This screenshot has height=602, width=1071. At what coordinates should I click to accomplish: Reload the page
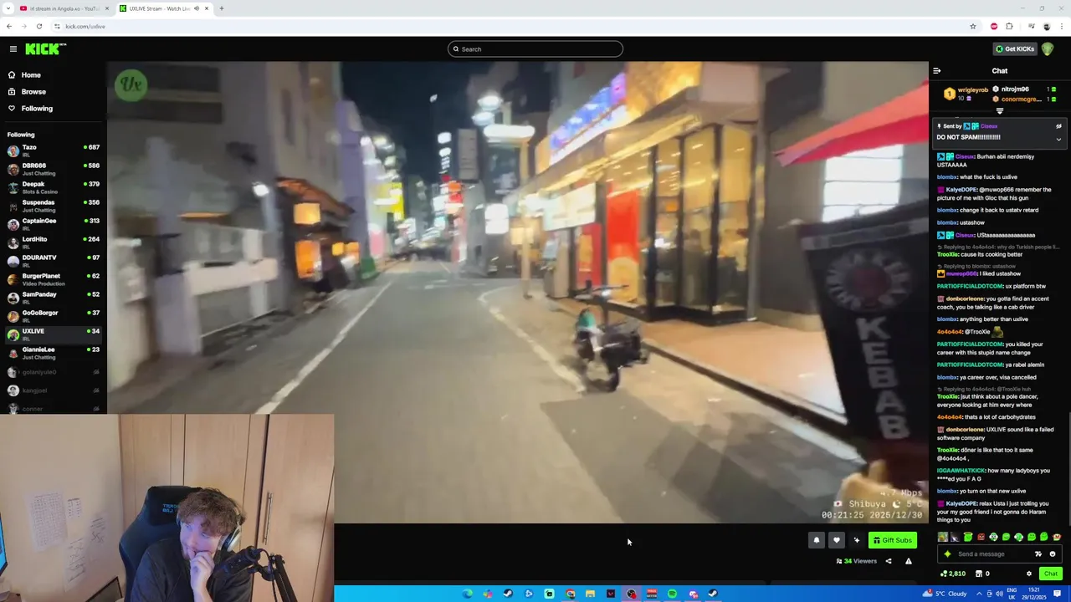[x=38, y=26]
